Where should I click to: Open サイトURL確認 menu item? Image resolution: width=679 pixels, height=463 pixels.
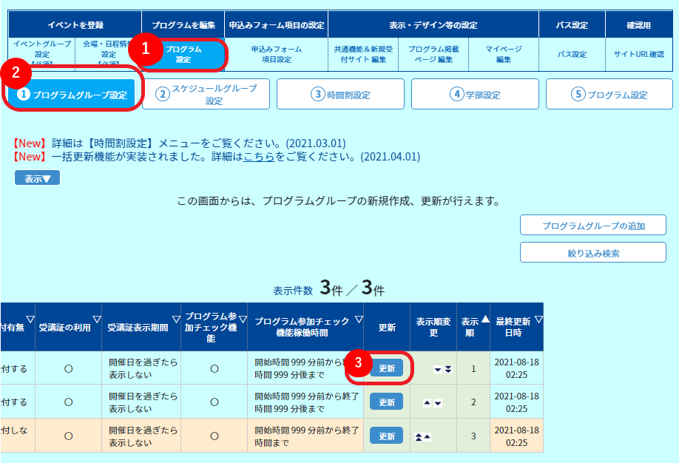[x=639, y=55]
